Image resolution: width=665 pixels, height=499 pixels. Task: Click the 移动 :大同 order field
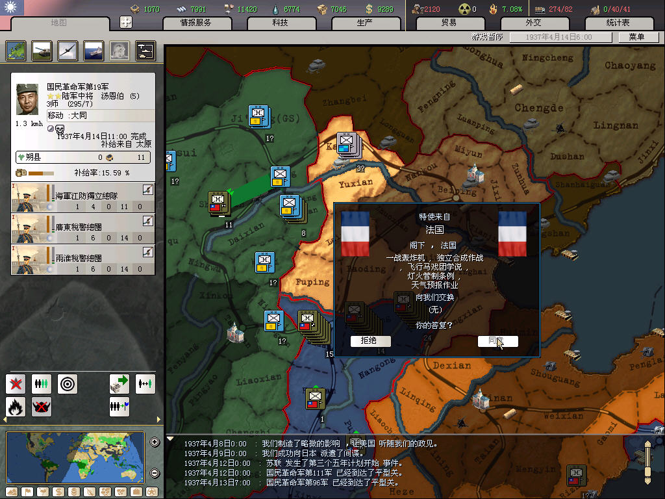[x=101, y=116]
